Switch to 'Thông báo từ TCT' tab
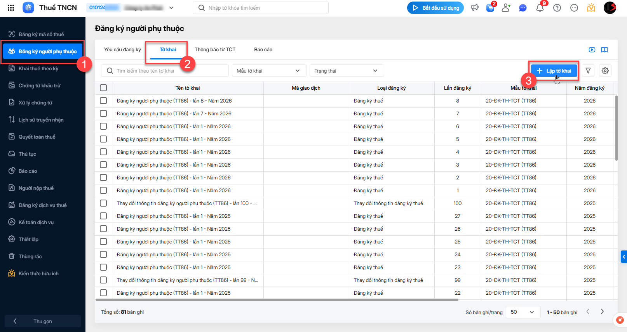 coord(215,50)
